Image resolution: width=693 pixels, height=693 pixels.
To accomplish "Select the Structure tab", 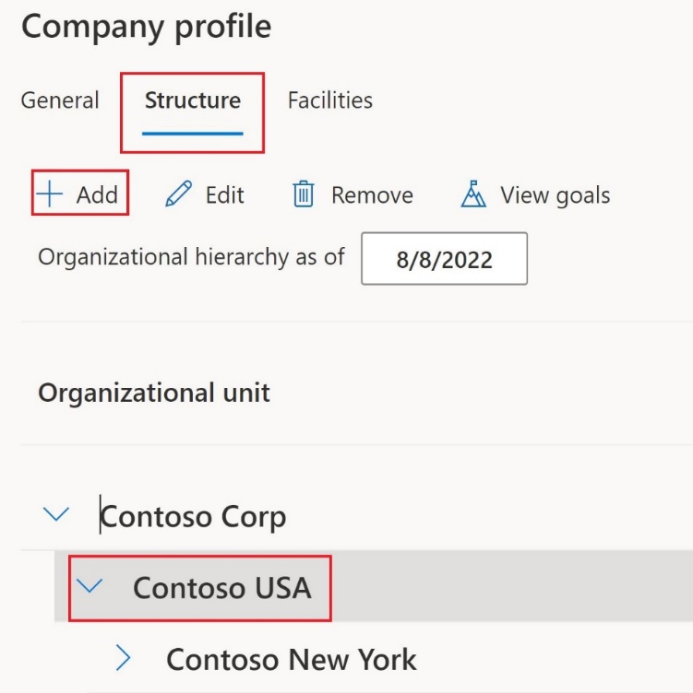I will (x=192, y=100).
